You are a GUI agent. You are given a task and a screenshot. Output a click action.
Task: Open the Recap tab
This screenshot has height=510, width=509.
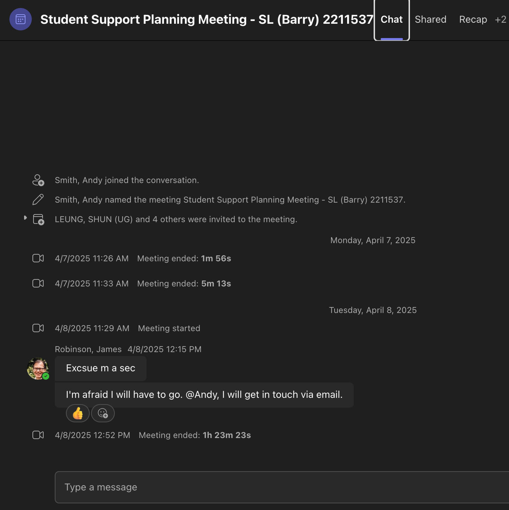coord(473,20)
